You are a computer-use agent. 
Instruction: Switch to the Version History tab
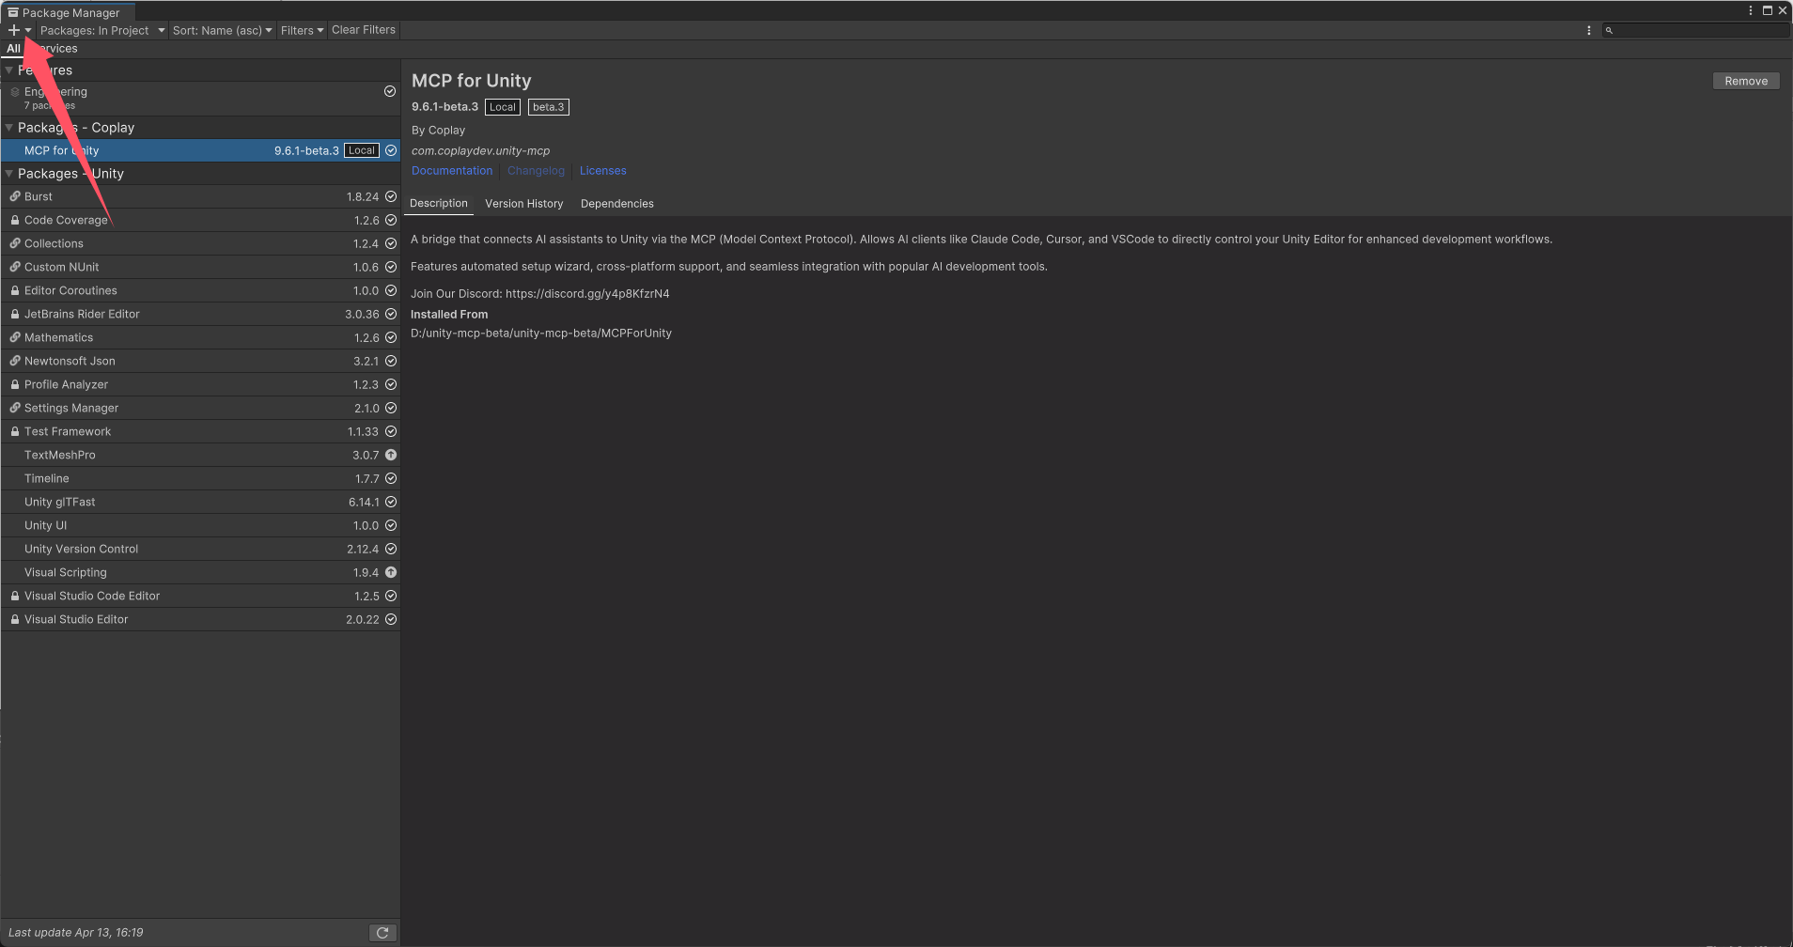(x=524, y=204)
